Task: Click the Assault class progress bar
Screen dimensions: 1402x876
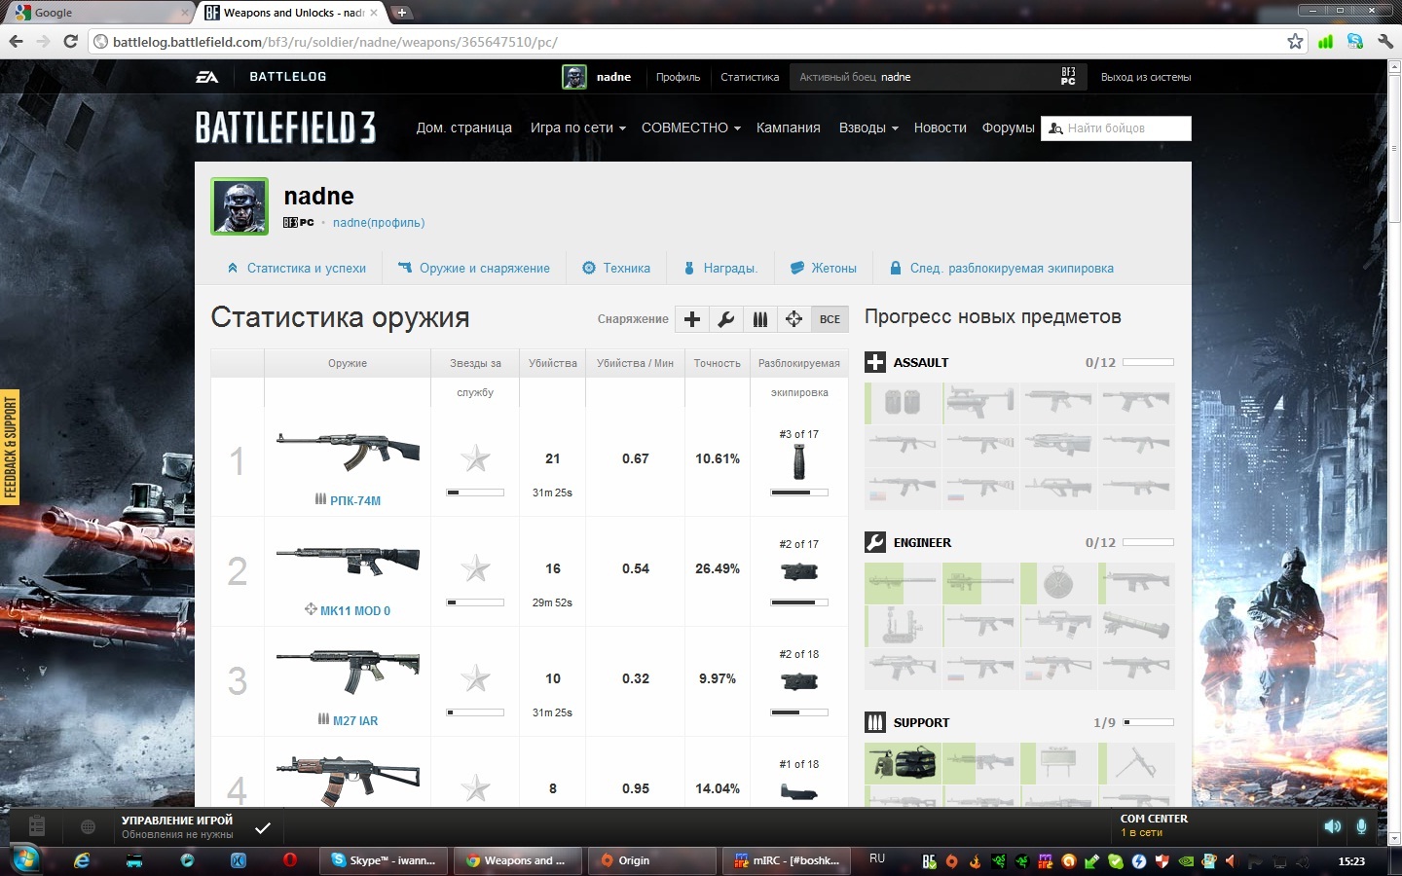Action: (x=1149, y=362)
